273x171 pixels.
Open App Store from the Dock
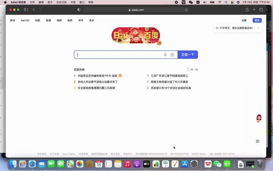tap(185, 164)
